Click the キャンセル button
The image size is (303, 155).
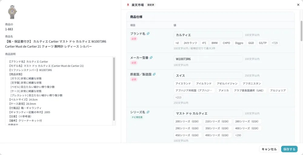tap(269, 149)
